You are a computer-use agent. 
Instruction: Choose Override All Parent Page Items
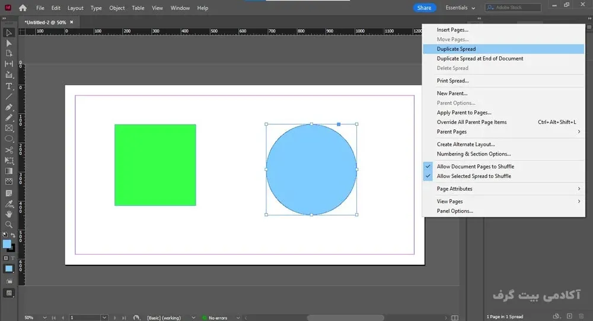503,122
